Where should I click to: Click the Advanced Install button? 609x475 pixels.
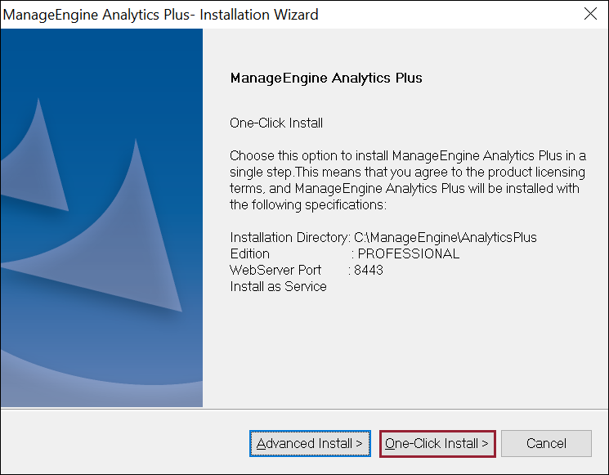[x=310, y=444]
